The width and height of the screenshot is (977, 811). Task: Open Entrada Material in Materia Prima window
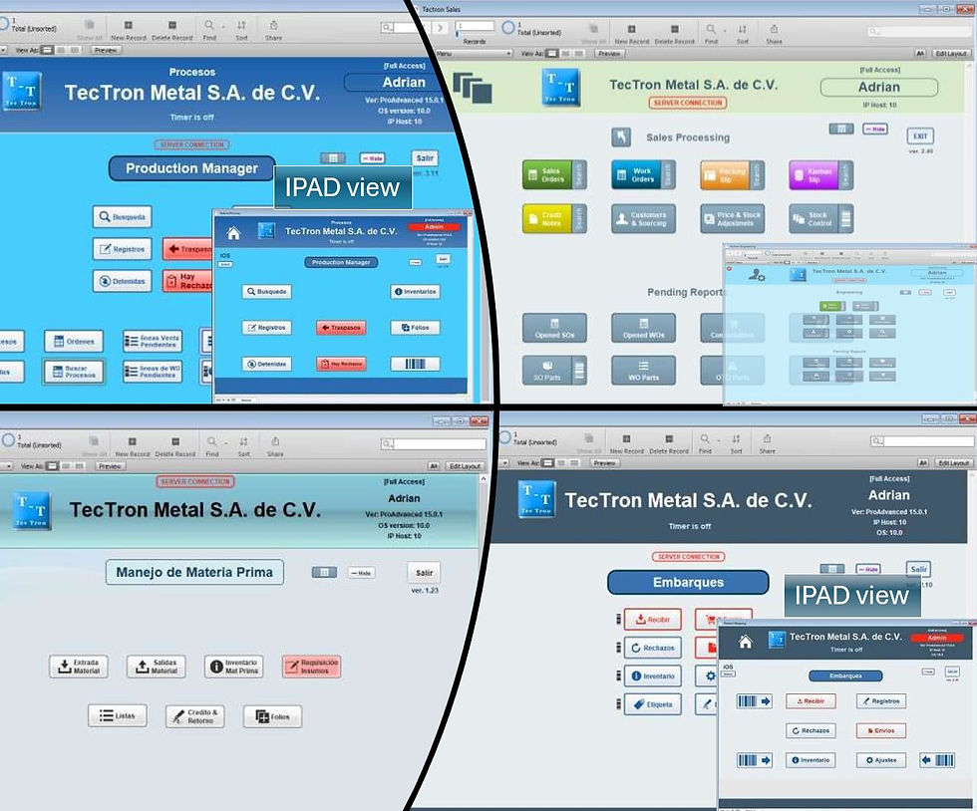79,667
